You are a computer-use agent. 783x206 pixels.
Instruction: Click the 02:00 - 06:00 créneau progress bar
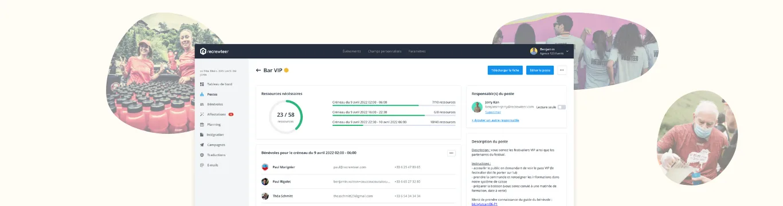click(394, 105)
